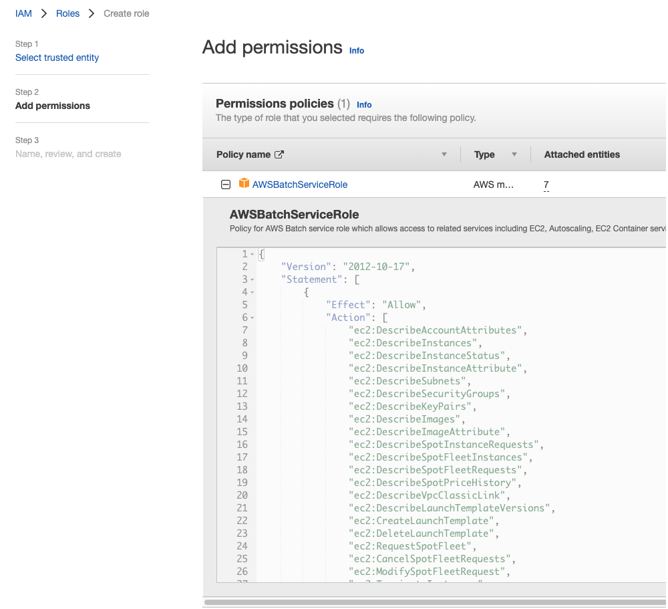Image resolution: width=668 pixels, height=609 pixels.
Task: Return to Select trusted entity step
Action: [x=57, y=57]
